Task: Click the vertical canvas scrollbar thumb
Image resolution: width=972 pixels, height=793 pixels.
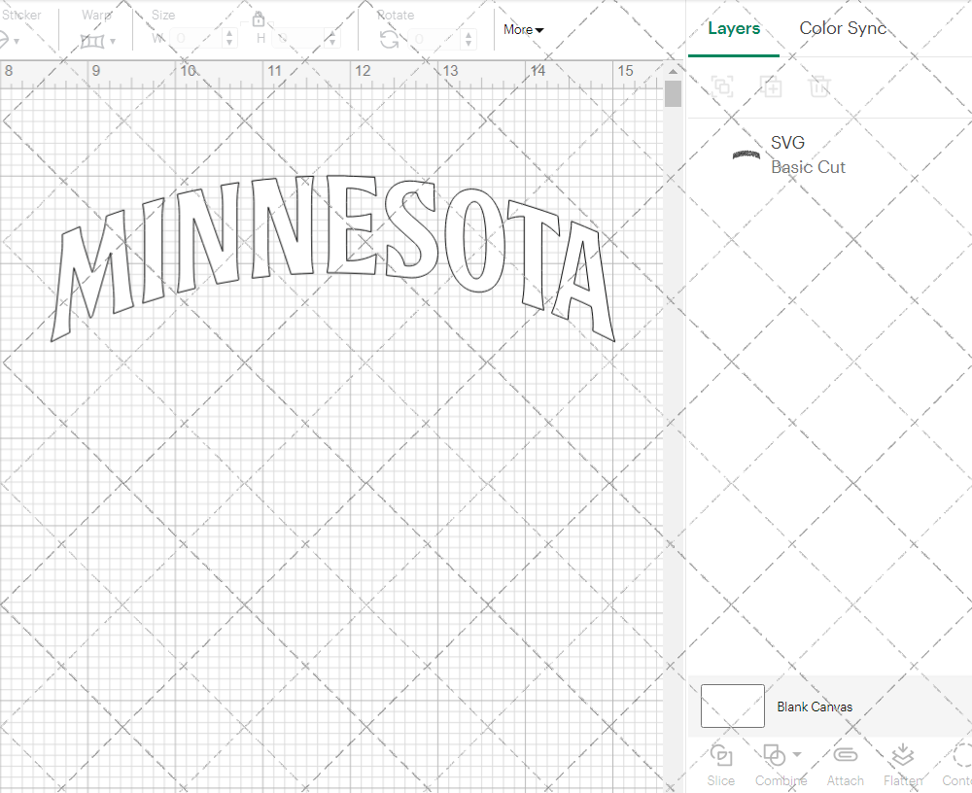Action: click(x=673, y=94)
